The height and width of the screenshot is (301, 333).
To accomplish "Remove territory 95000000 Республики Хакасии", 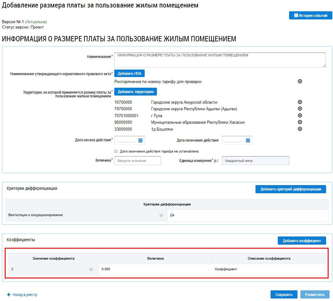I will point(300,122).
